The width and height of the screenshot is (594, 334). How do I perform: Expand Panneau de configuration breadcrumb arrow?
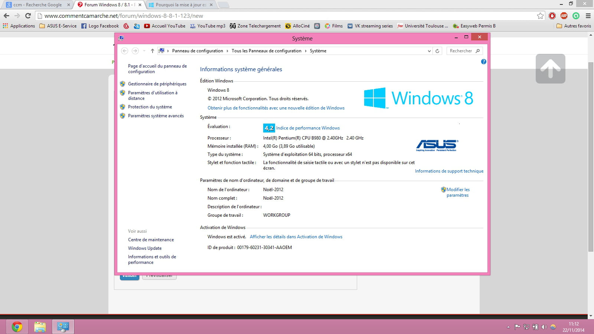pos(227,51)
